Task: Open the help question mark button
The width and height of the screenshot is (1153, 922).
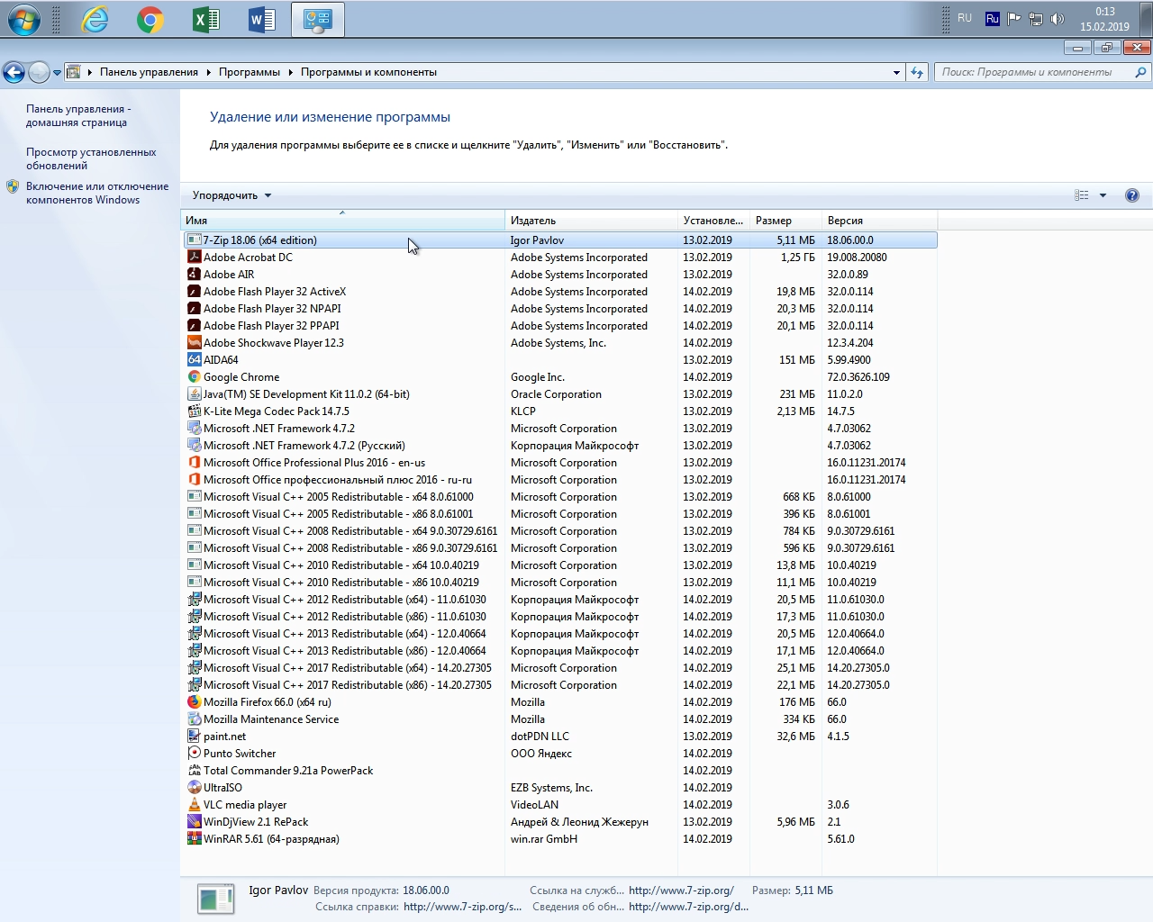Action: 1132,195
